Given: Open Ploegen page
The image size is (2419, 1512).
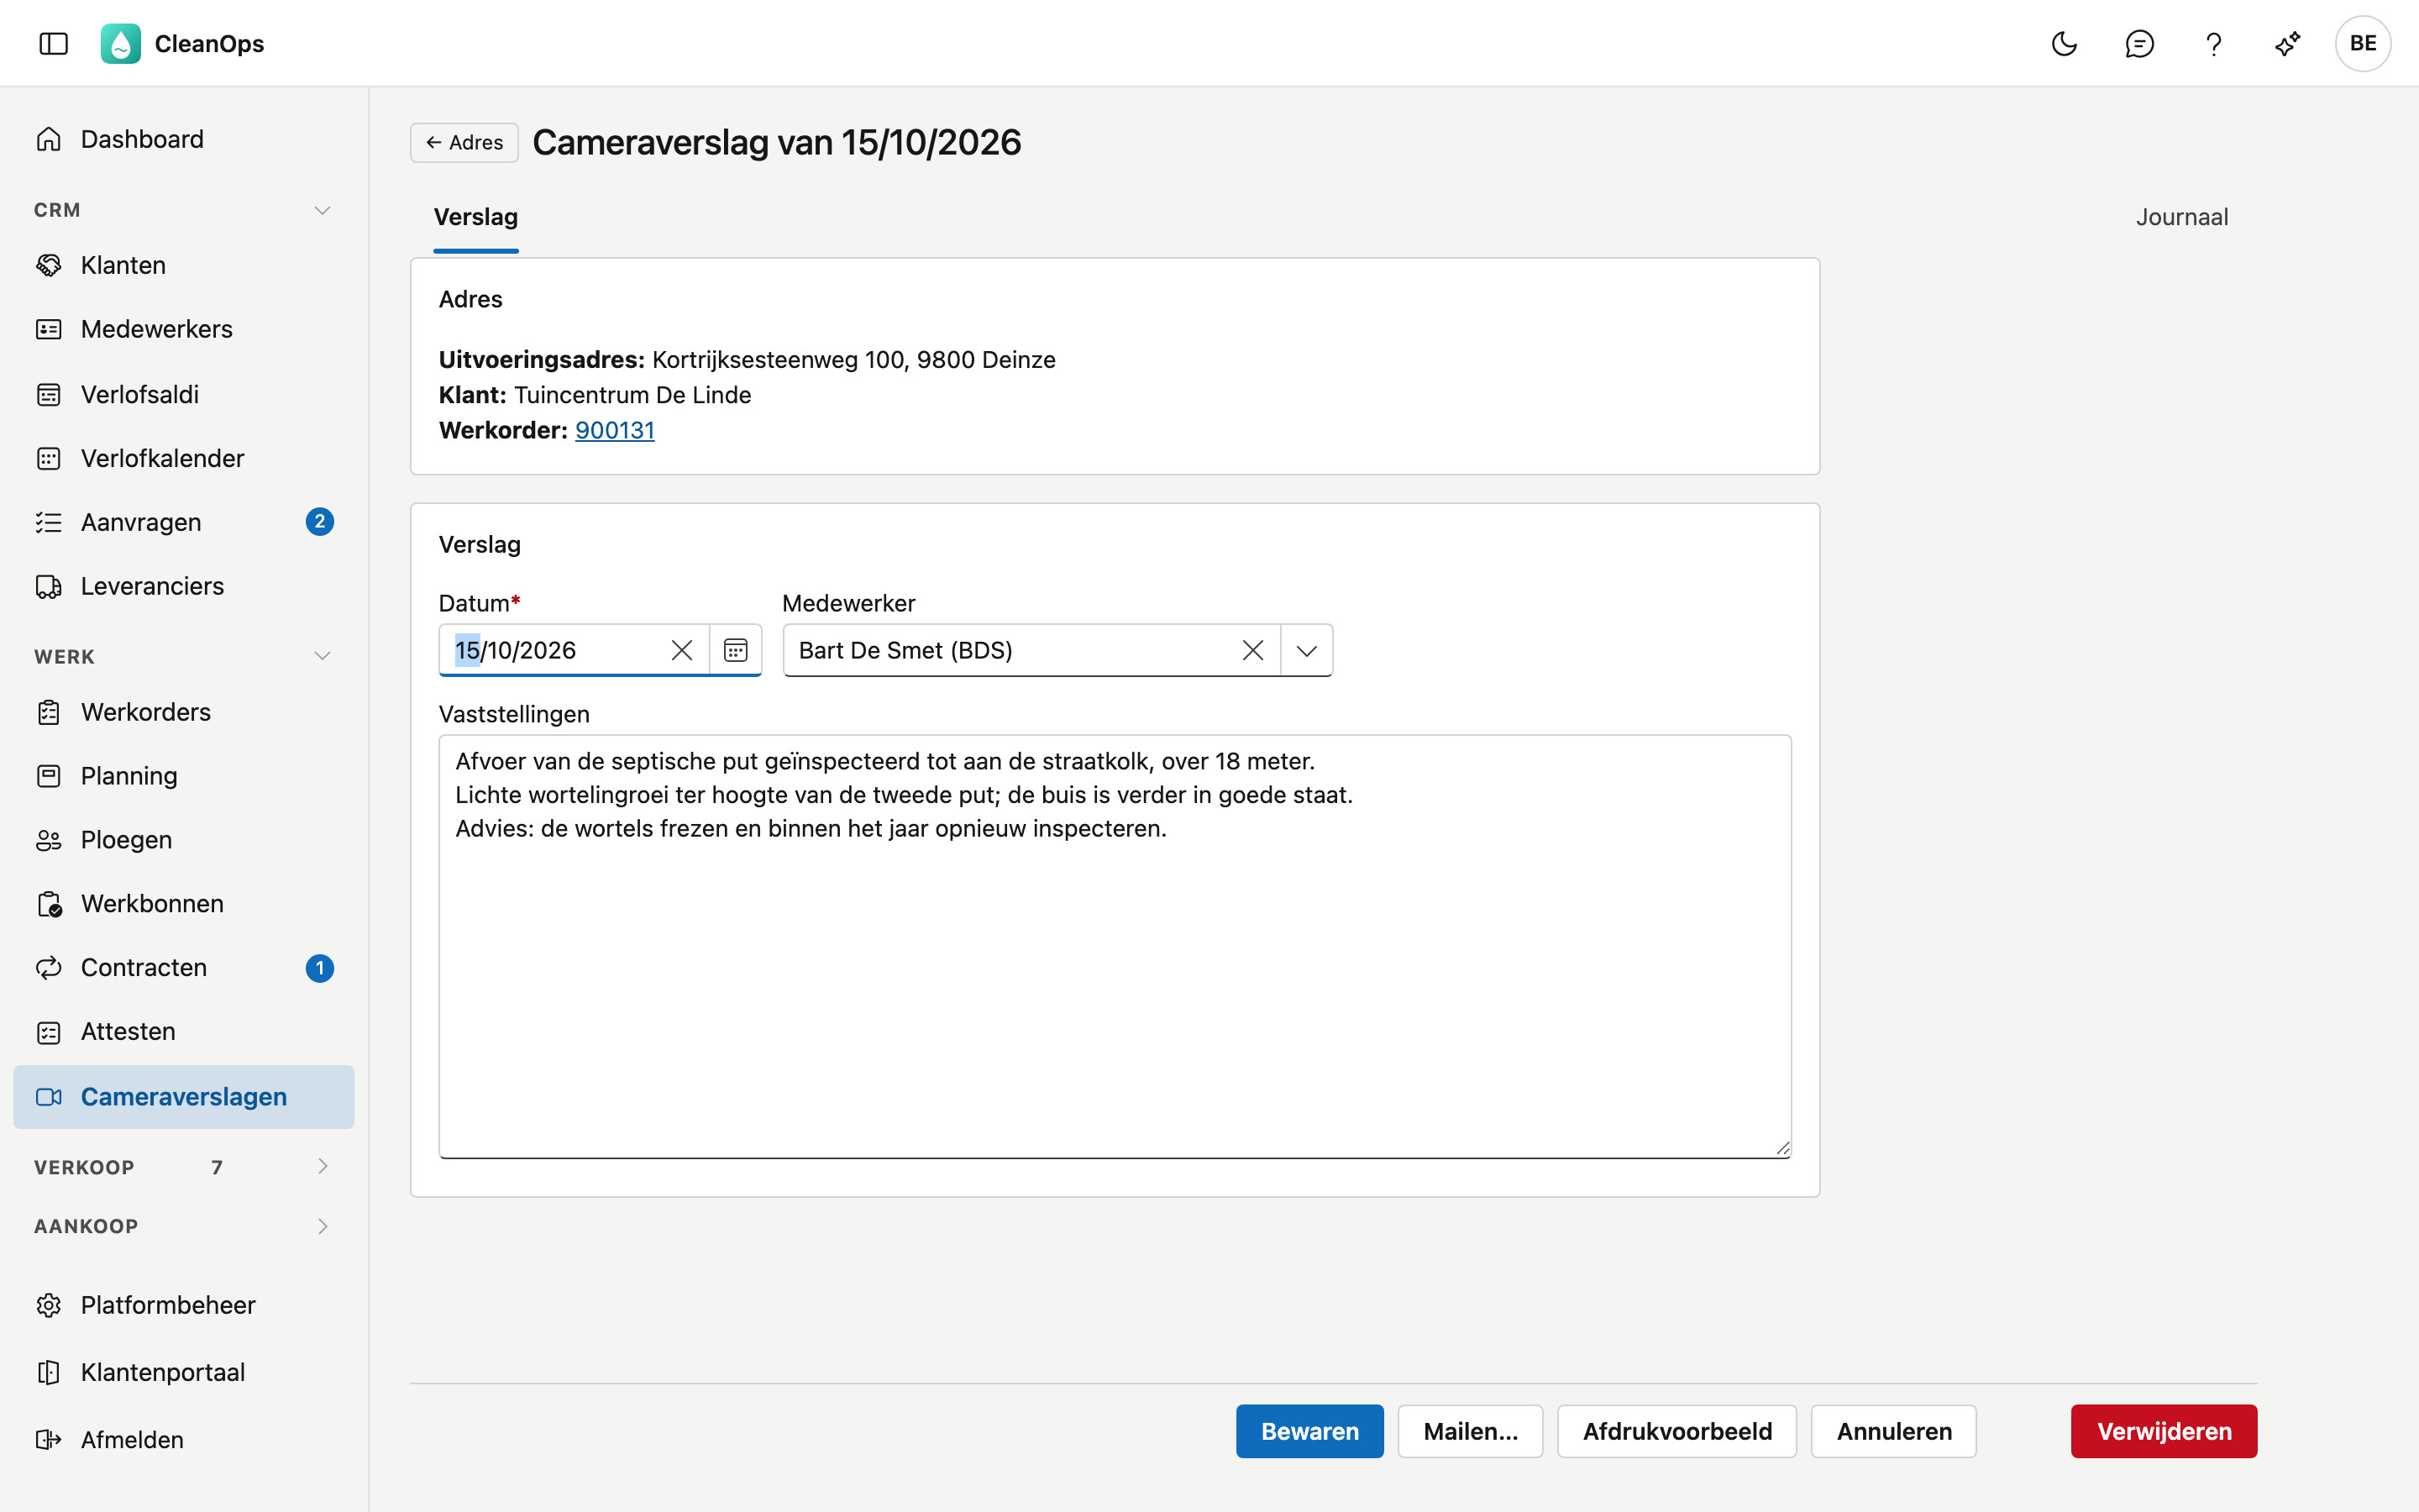Looking at the screenshot, I should click(184, 840).
